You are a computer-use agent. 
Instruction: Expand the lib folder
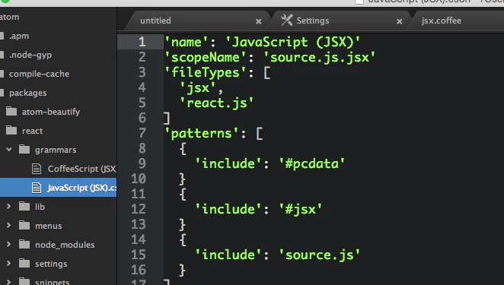click(x=8, y=207)
